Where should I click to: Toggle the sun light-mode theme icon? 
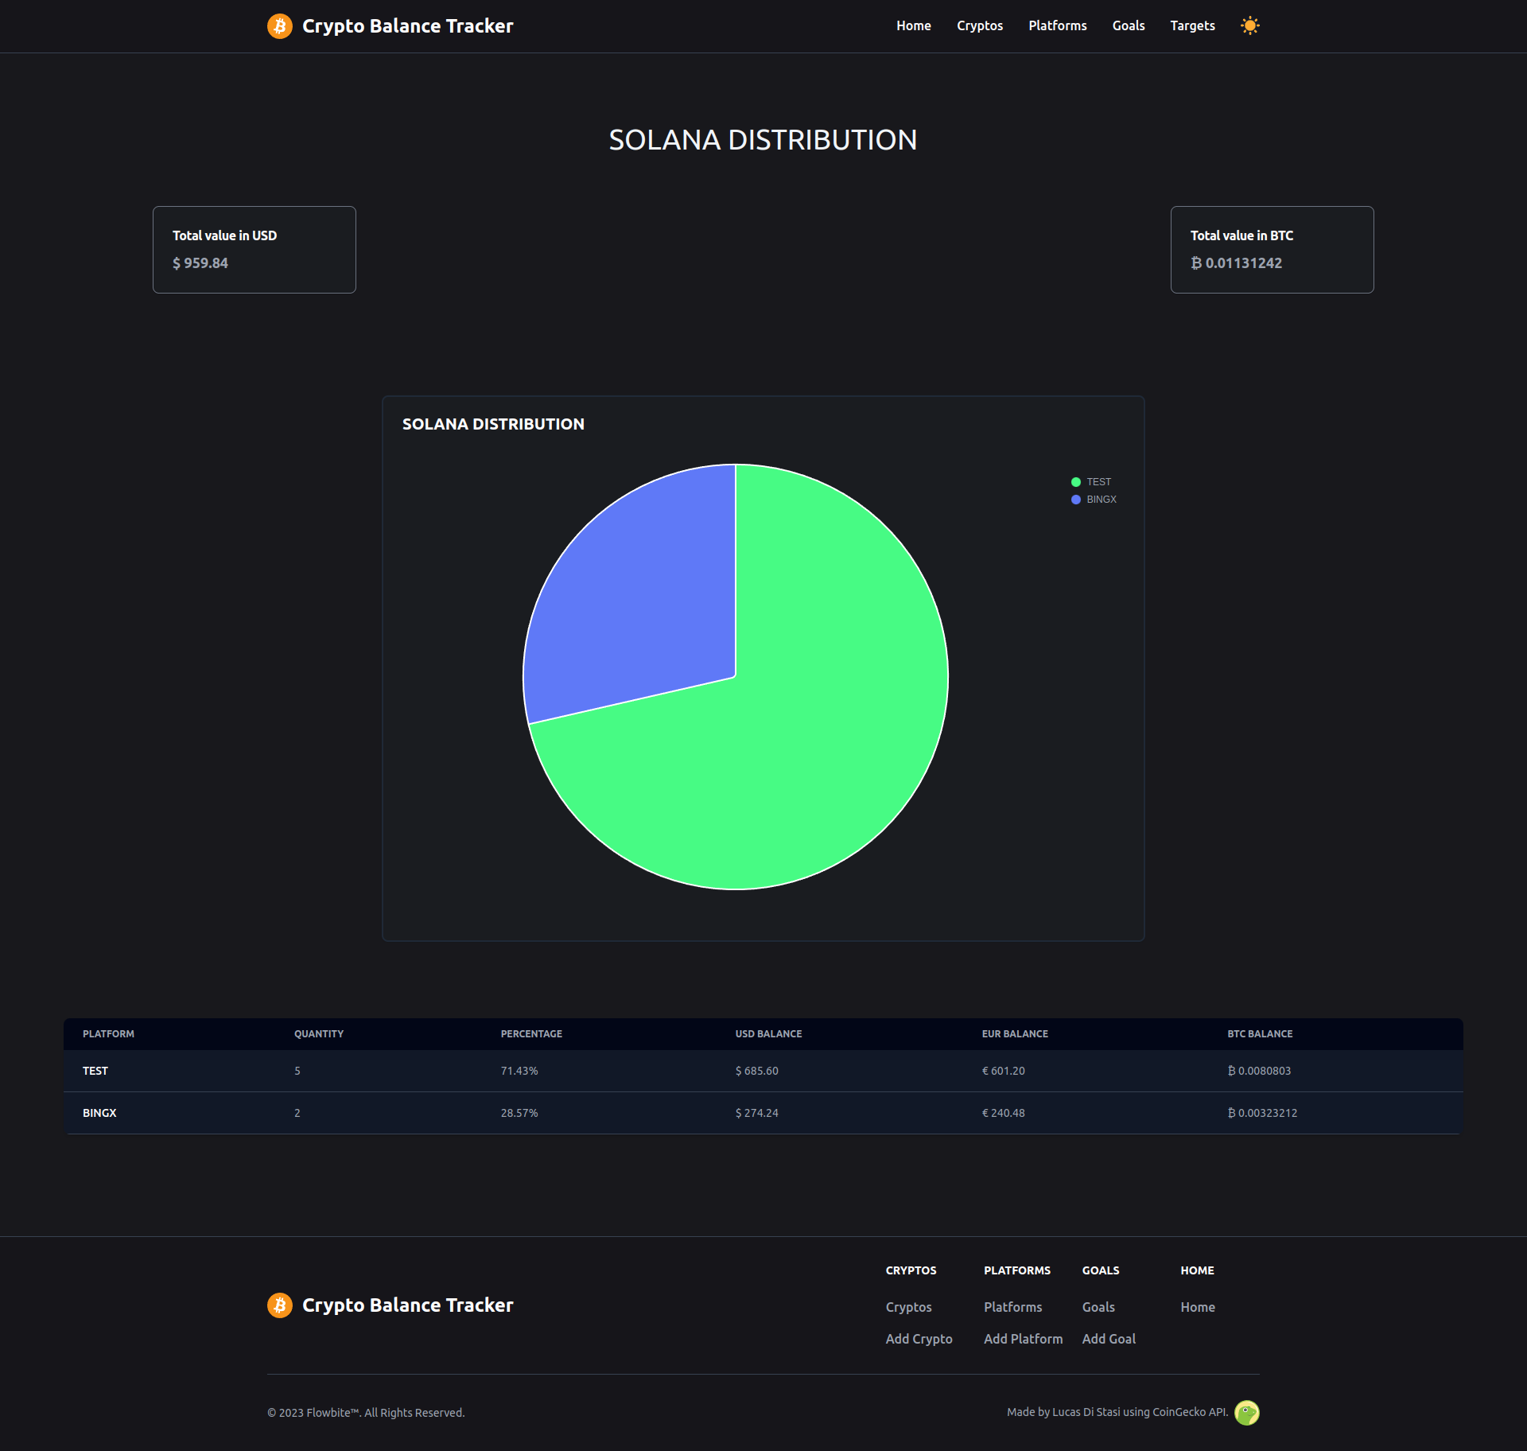[x=1250, y=25]
